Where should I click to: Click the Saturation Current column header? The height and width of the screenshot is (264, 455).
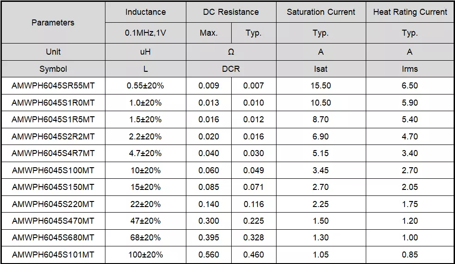click(x=321, y=12)
